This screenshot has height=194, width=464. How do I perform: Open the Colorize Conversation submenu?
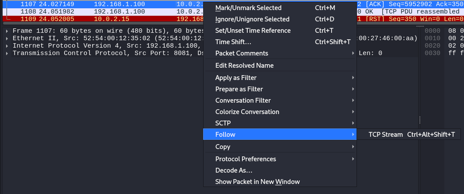[280, 112]
